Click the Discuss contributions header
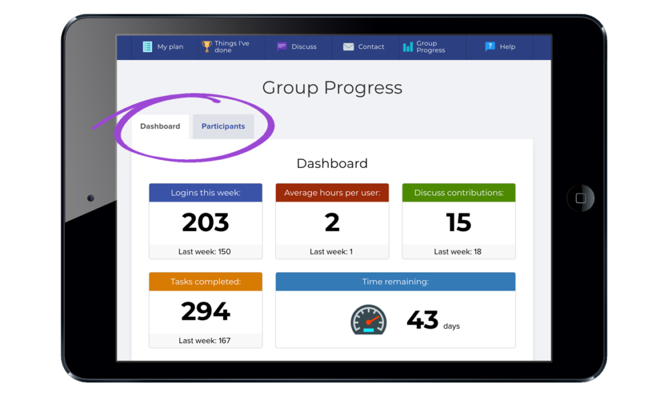 459,192
